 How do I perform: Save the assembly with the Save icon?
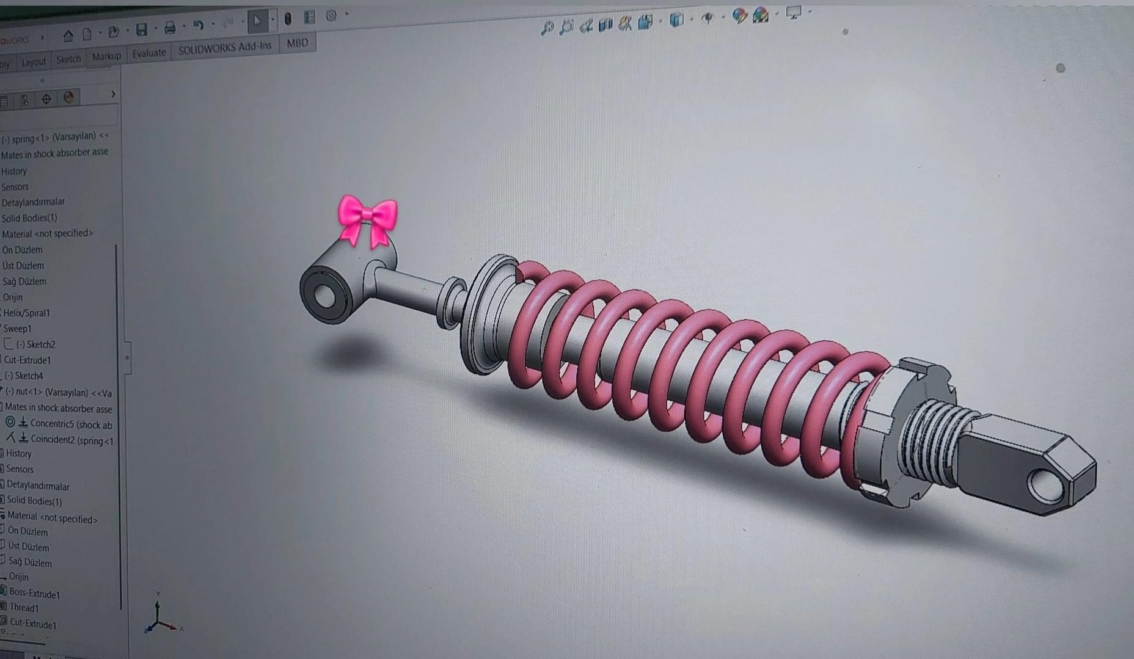(141, 29)
